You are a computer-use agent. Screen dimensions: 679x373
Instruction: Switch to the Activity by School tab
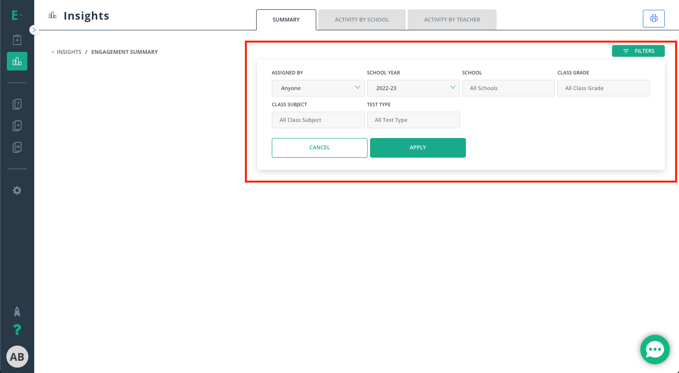pos(362,20)
